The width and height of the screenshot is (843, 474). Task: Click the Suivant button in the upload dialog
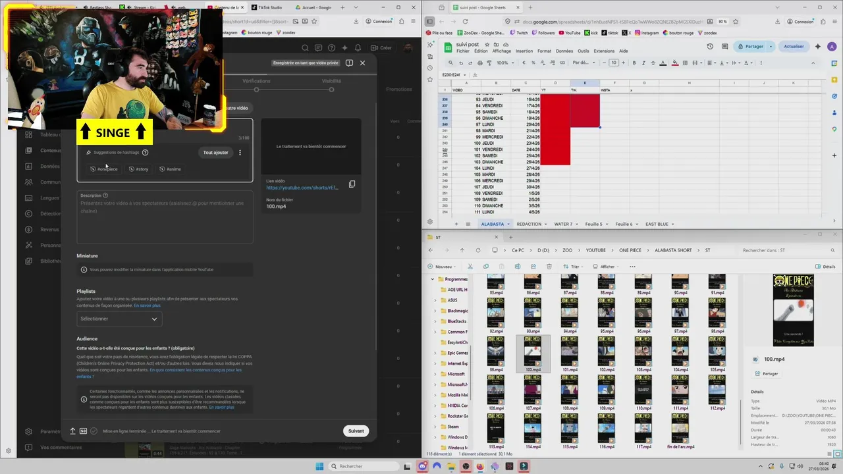tap(356, 431)
